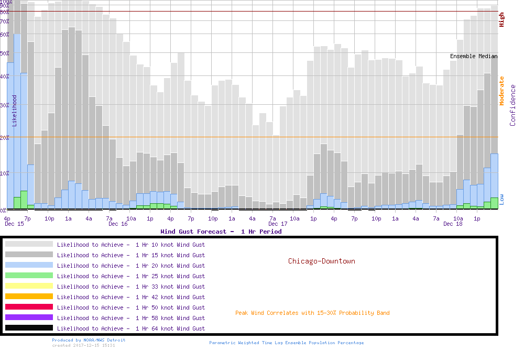Select the blue 20 knot legend swatch

pos(29,265)
